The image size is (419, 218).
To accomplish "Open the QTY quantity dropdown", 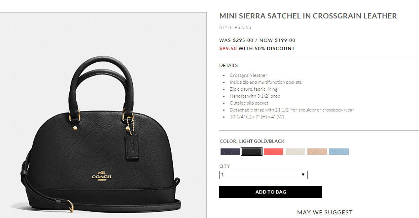I will pyautogui.click(x=263, y=175).
